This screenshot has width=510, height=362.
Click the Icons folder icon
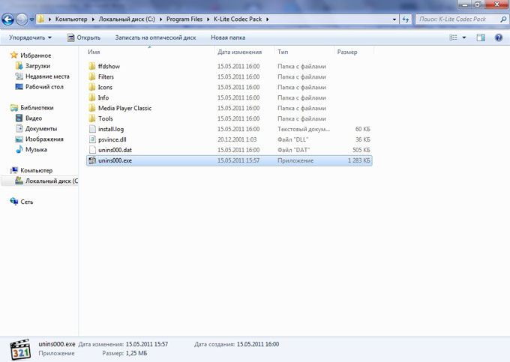click(x=92, y=87)
